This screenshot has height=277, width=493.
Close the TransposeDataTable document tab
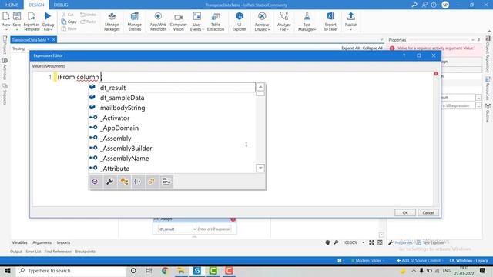tap(53, 39)
